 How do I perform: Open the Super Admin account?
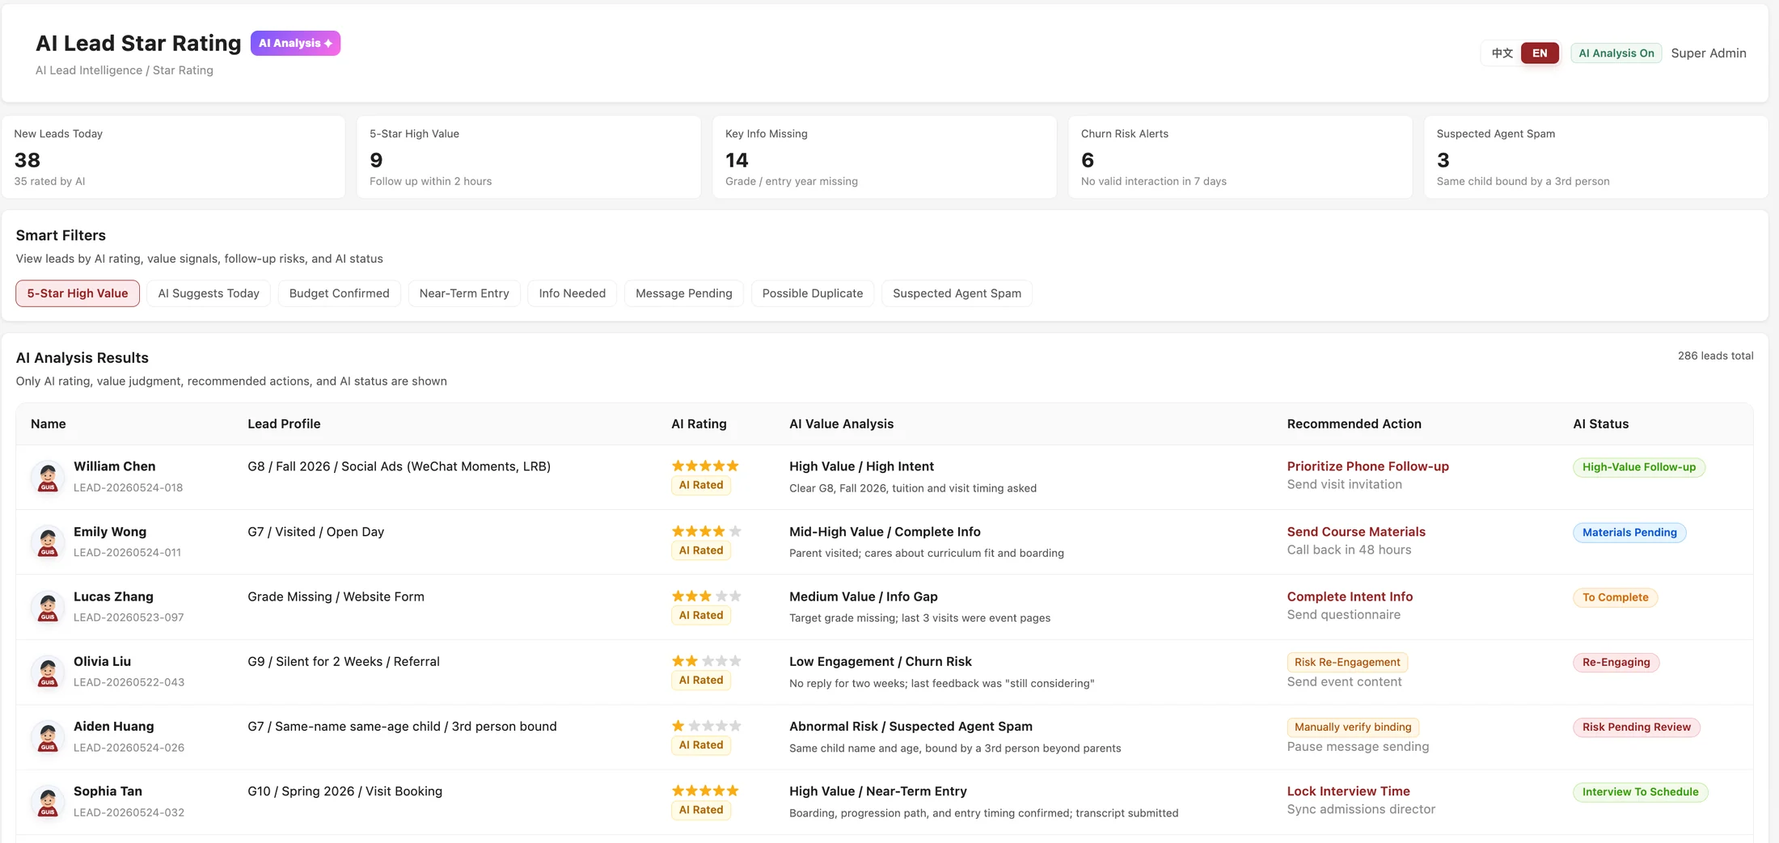(x=1709, y=53)
